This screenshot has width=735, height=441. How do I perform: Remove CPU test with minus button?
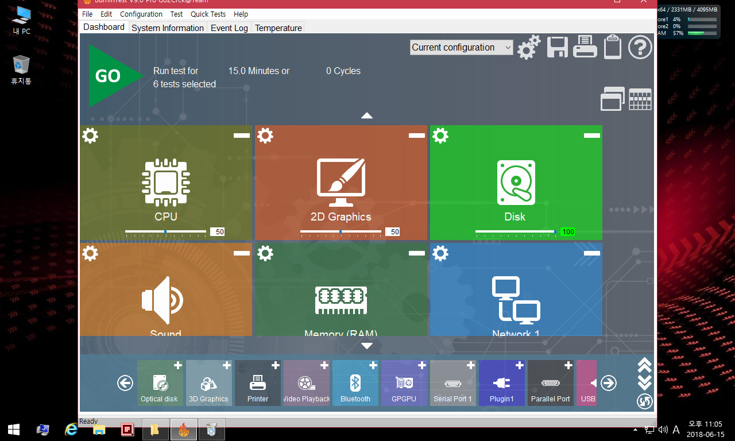point(242,136)
